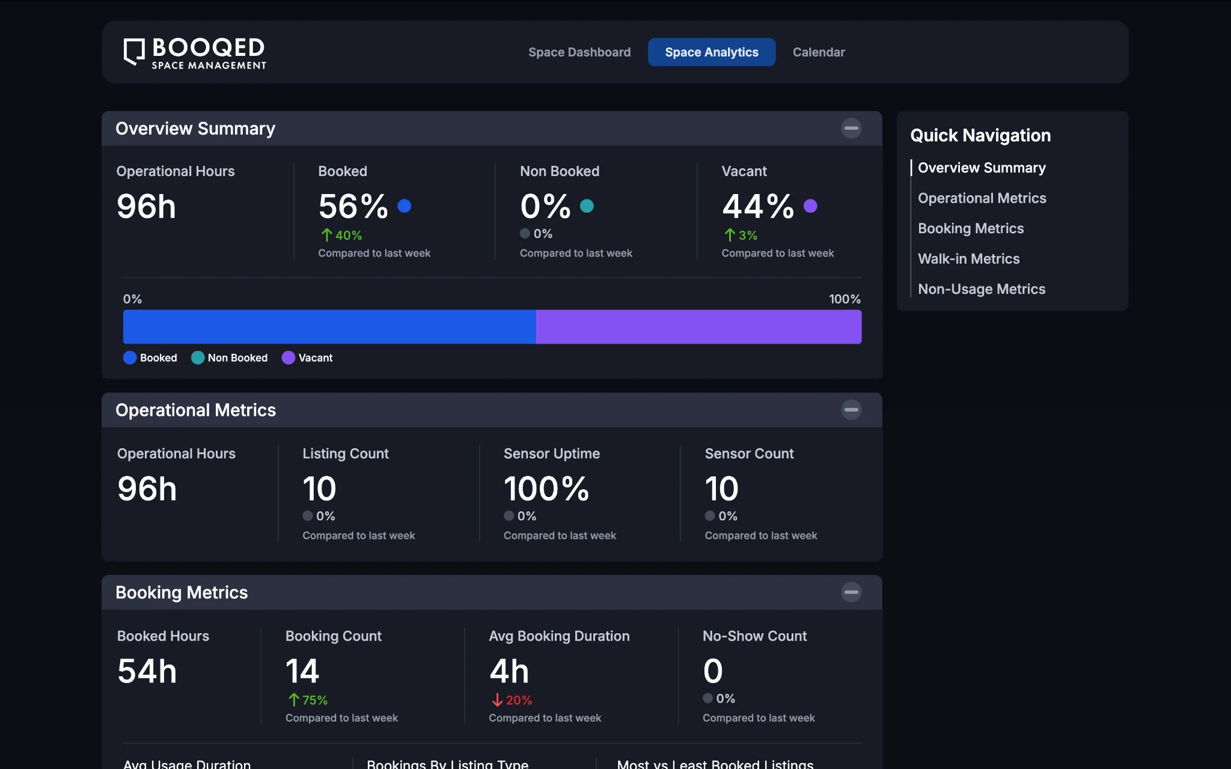Viewport: 1231px width, 769px height.
Task: Go to Overview Summary in Quick Navigation
Action: [982, 168]
